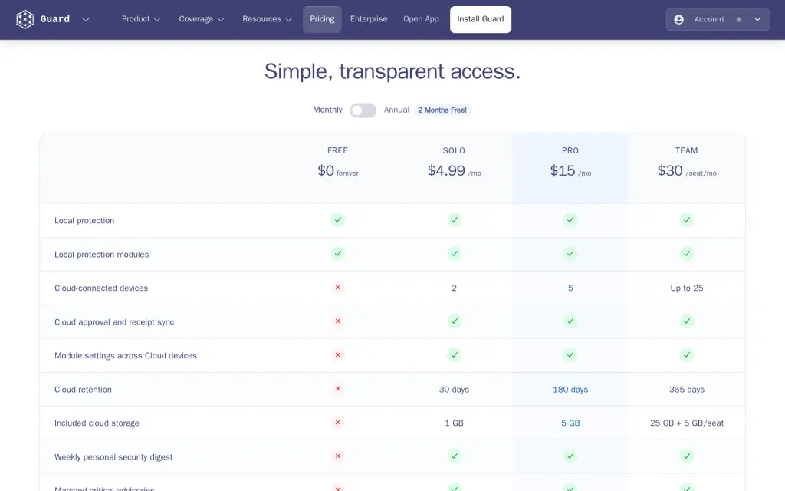Open App link in navigation bar
The image size is (785, 491).
click(x=421, y=19)
